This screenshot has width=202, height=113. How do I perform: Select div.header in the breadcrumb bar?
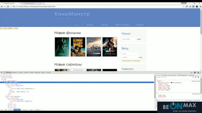click(x=17, y=110)
